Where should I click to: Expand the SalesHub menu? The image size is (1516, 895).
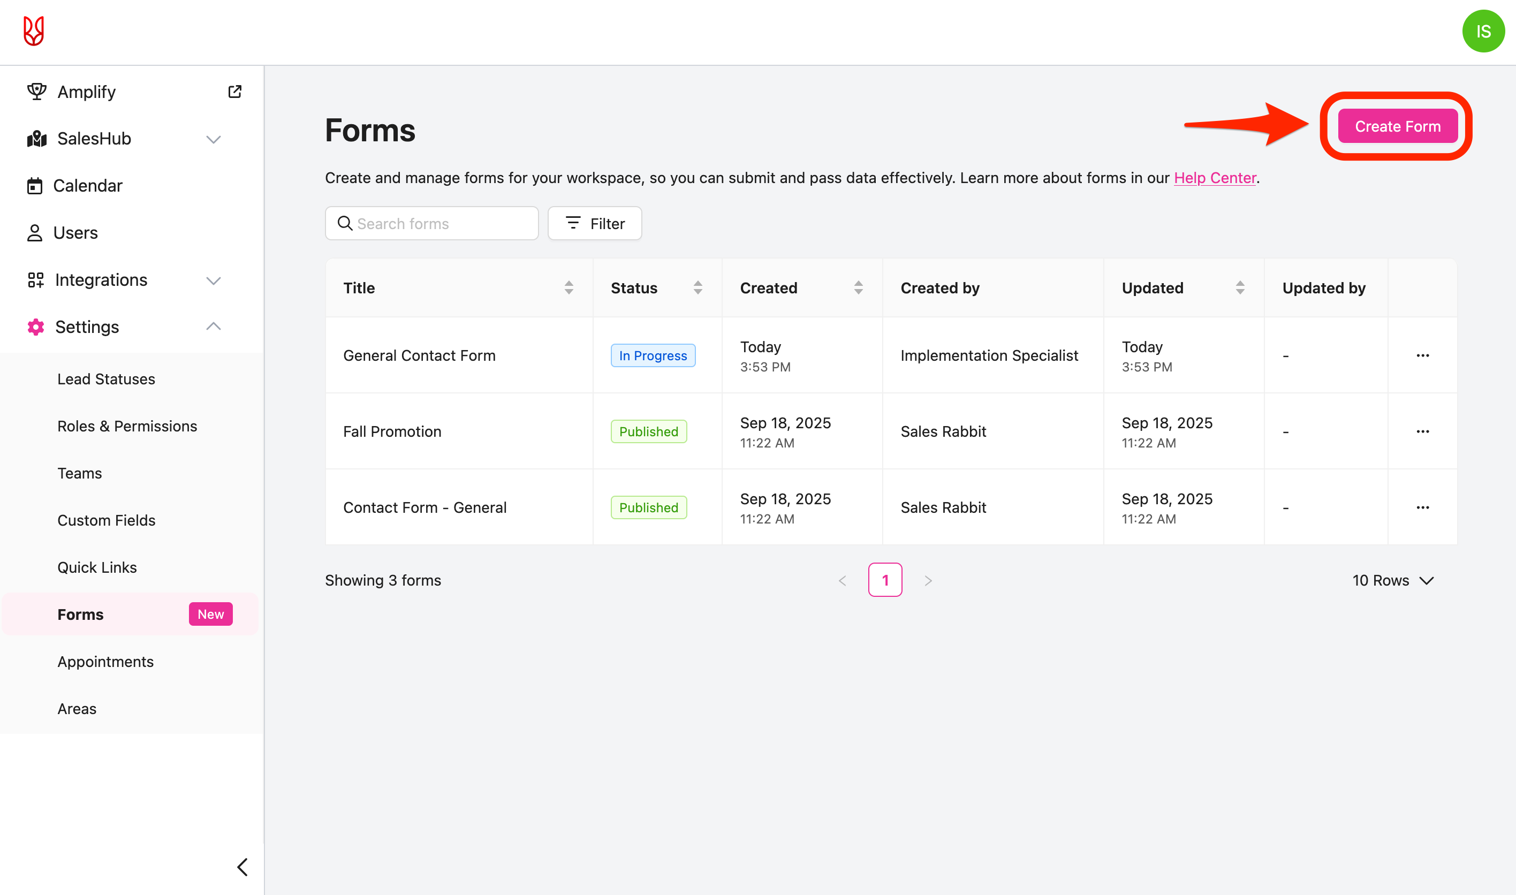214,139
